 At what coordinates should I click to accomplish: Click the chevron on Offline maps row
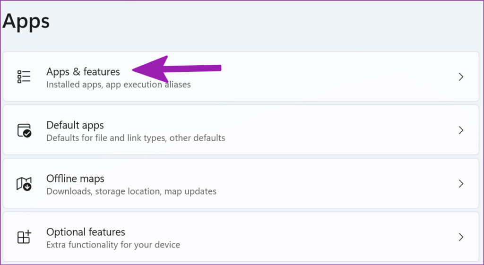[x=461, y=184]
